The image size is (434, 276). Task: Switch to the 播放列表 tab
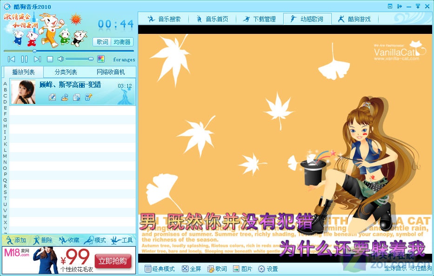[x=24, y=72]
